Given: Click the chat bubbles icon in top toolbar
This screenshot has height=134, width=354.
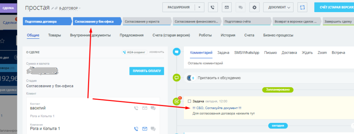Looking at the screenshot, I should pyautogui.click(x=241, y=7).
